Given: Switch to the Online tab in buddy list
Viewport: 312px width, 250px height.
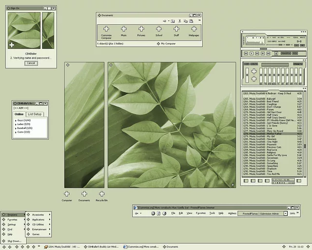Looking at the screenshot, I should pos(19,114).
